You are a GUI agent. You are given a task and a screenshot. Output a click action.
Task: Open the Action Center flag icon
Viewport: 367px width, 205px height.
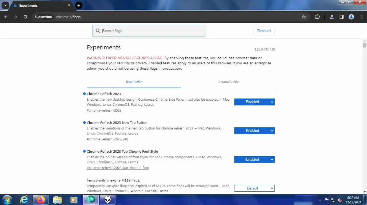point(327,200)
